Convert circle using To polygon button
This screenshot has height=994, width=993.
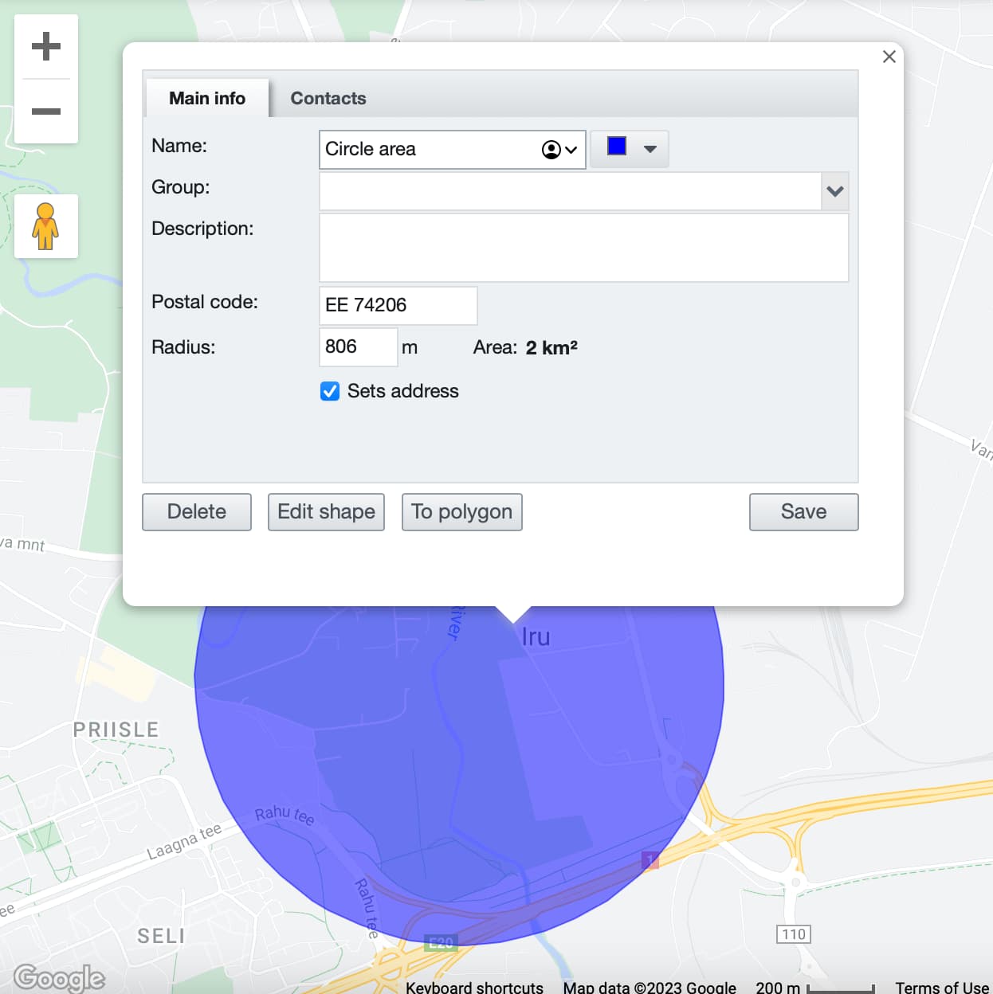[x=461, y=512]
